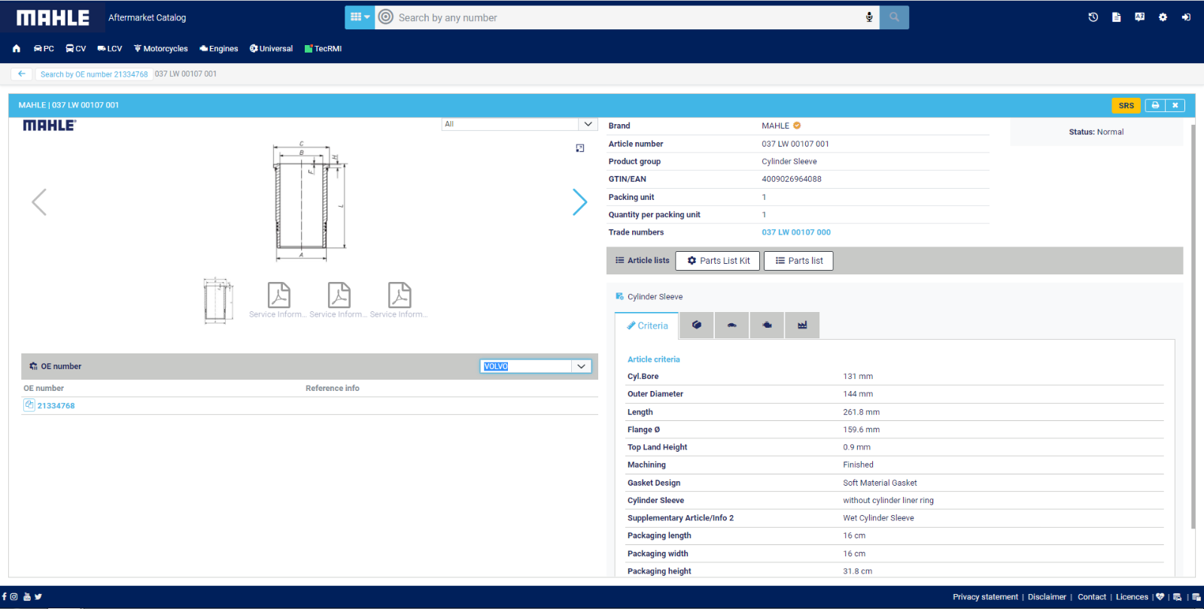This screenshot has width=1204, height=609.
Task: Print the article with printer icon
Action: click(1155, 105)
